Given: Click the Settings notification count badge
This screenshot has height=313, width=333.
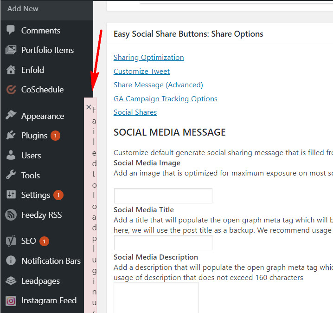Looking at the screenshot, I should 58,195.
